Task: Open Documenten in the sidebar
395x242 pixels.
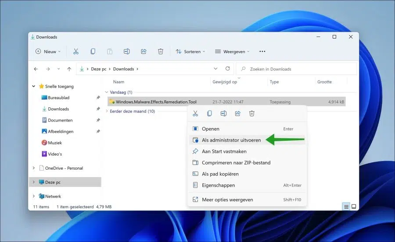Action: coord(60,120)
